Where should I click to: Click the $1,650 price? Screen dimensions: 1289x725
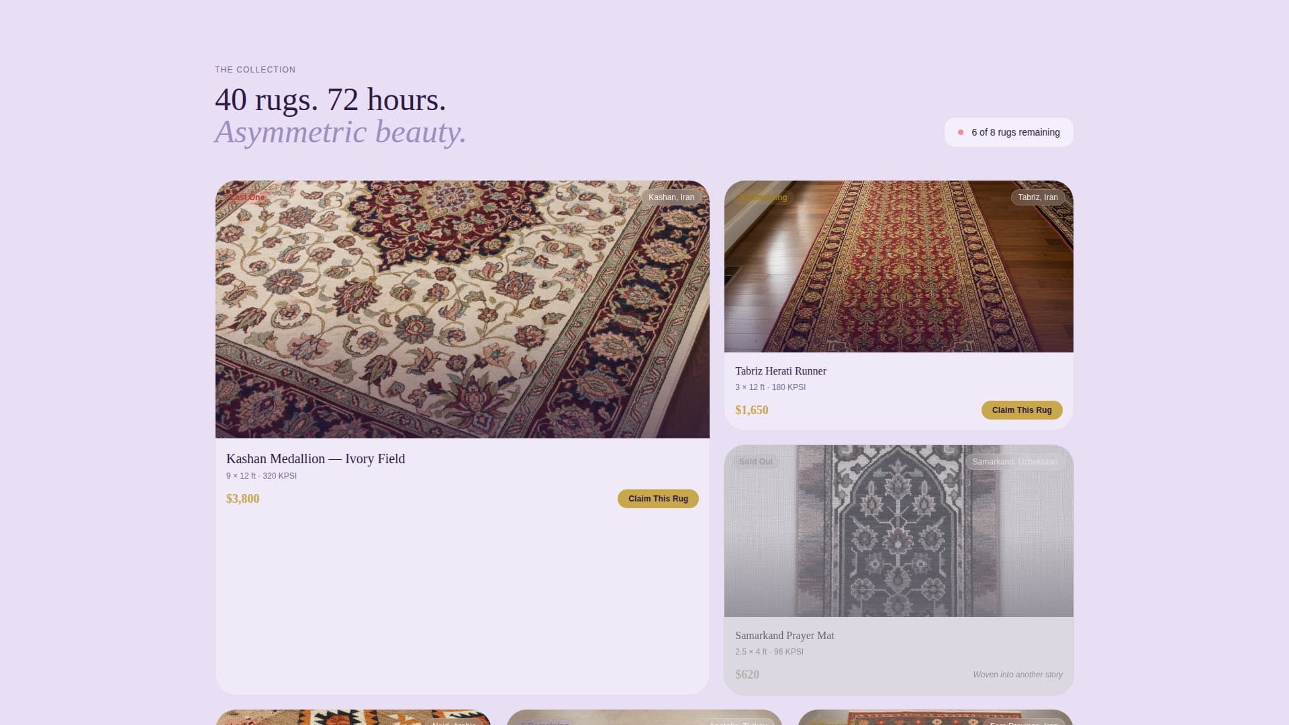click(752, 410)
